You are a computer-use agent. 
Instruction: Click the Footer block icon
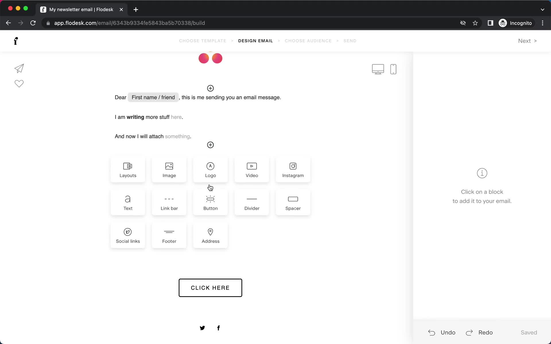pyautogui.click(x=169, y=235)
